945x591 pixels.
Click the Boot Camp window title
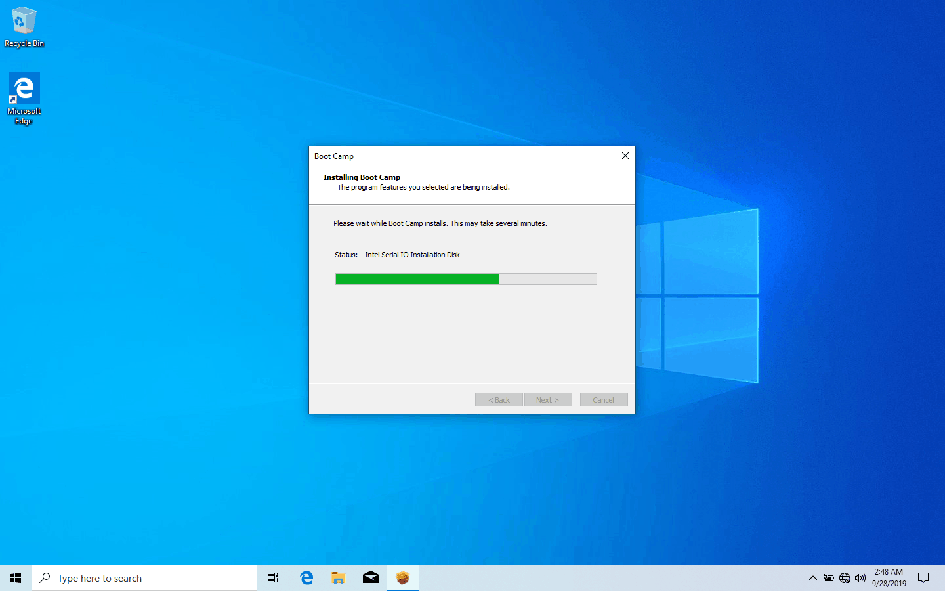pyautogui.click(x=334, y=156)
